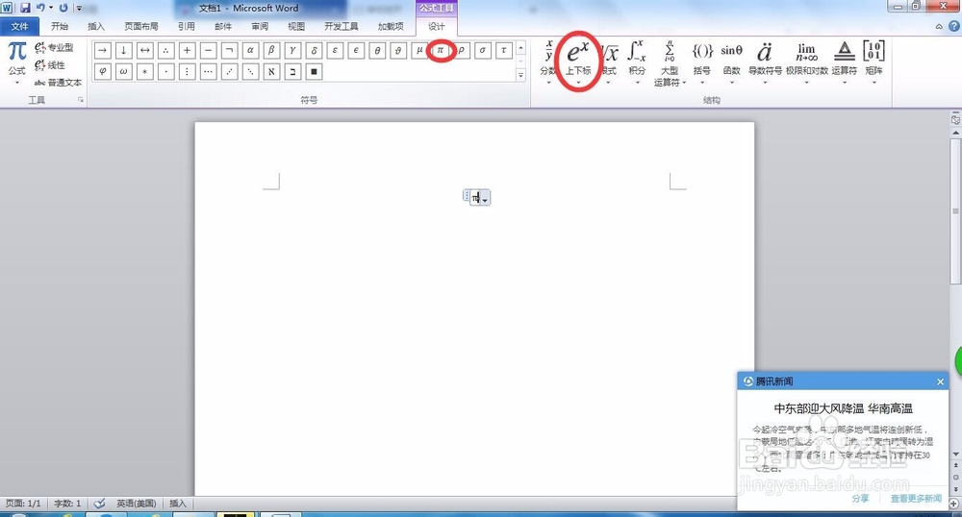Insert the vertical ellipsis symbol
Screen dimensions: 962x517
coord(188,72)
